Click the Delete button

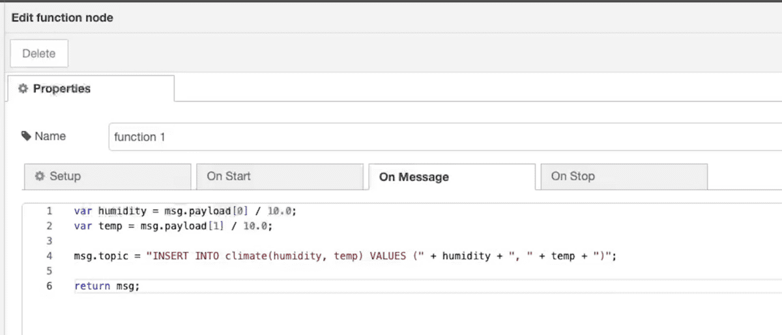point(39,53)
